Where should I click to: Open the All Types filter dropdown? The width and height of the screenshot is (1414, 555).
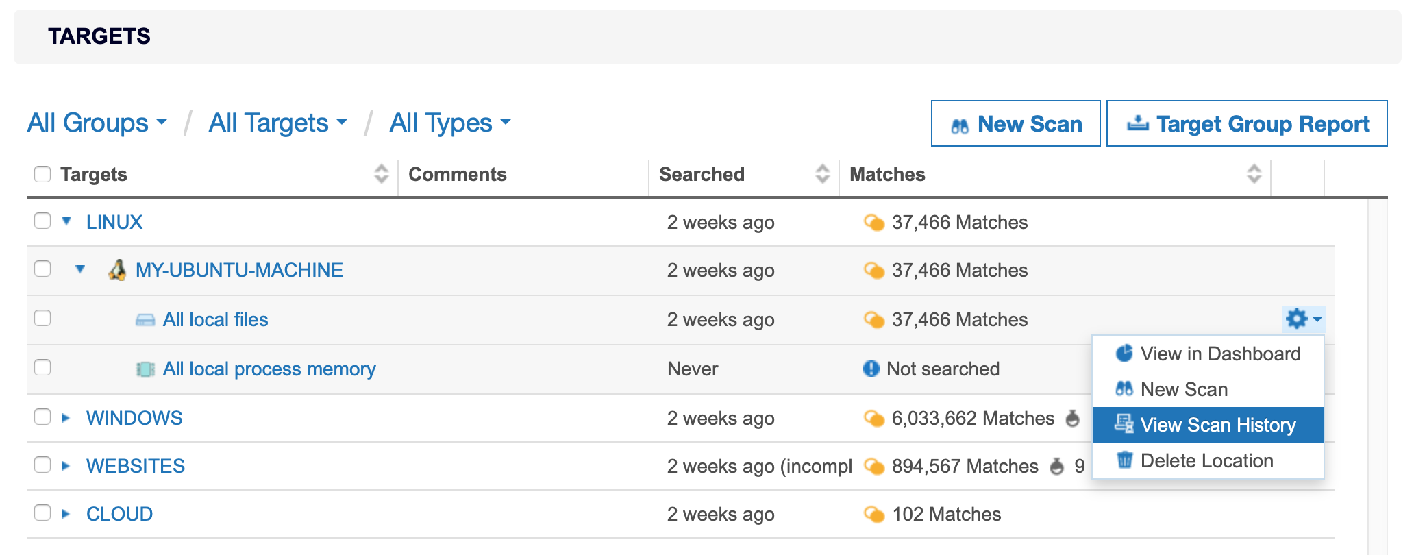449,123
